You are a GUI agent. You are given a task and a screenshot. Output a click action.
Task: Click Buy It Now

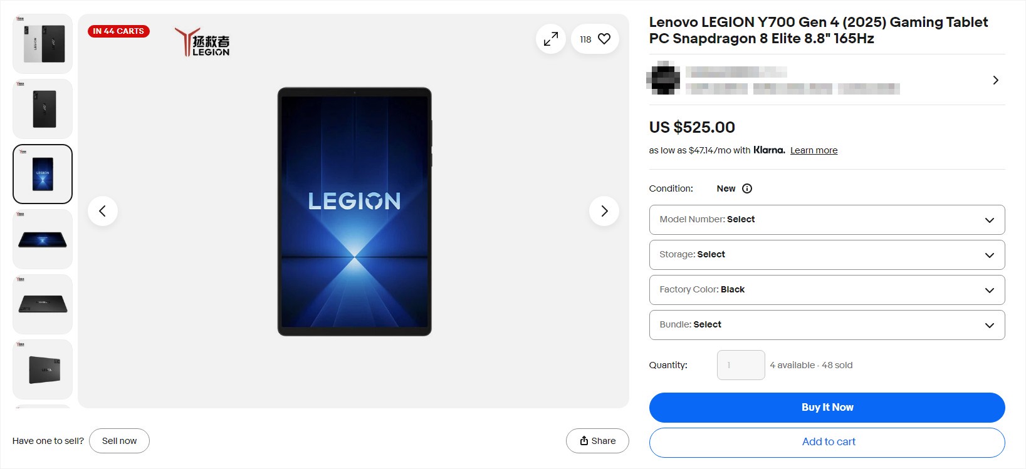[827, 407]
